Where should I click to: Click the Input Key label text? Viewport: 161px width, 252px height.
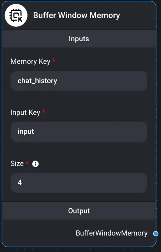click(25, 112)
